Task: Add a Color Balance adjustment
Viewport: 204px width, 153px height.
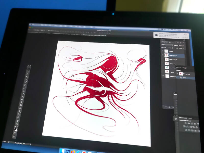Action: click(187, 126)
